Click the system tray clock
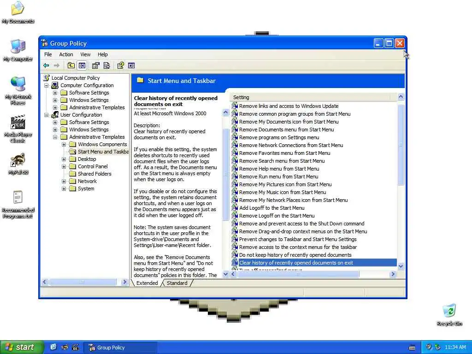 pyautogui.click(x=455, y=347)
